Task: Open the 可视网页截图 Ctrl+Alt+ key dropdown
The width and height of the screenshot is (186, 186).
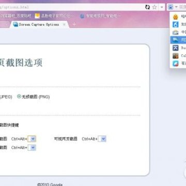Action: click(102, 139)
